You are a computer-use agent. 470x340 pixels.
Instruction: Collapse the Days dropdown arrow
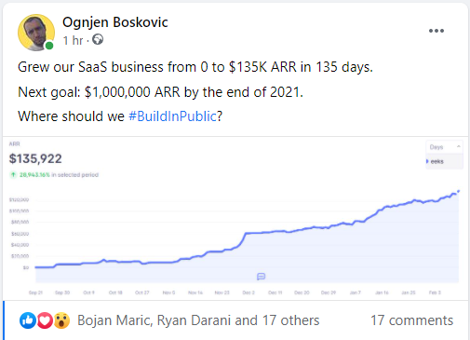tap(458, 146)
